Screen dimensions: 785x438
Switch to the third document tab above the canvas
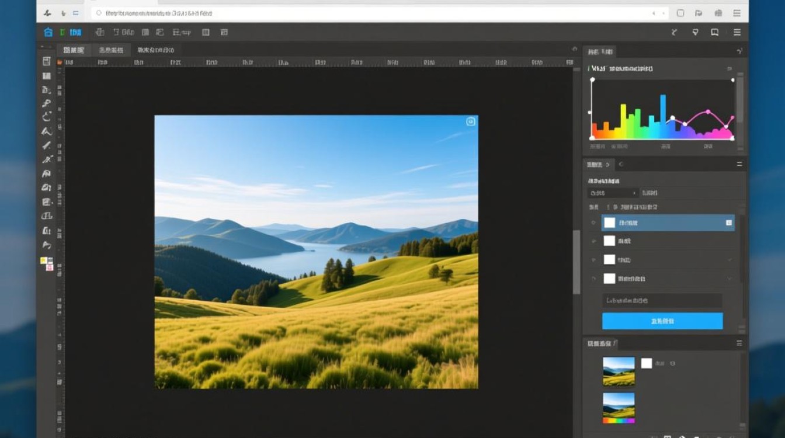[155, 50]
